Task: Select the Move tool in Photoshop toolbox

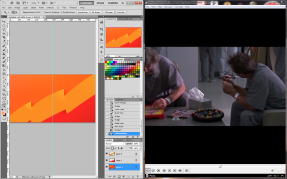Action: point(4,21)
